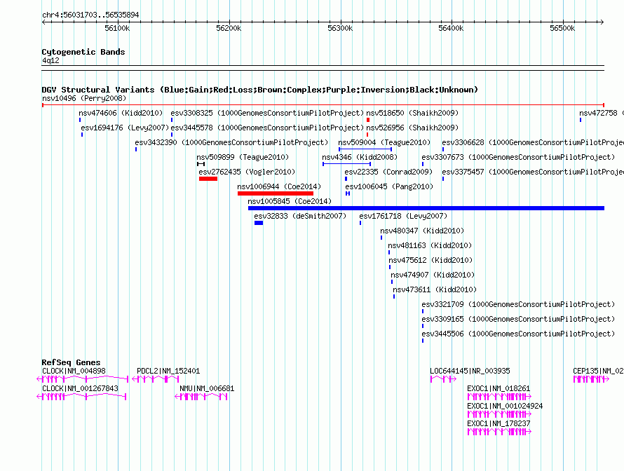Click the red nsv10496 loss line
The width and height of the screenshot is (624, 471).
pyautogui.click(x=323, y=105)
